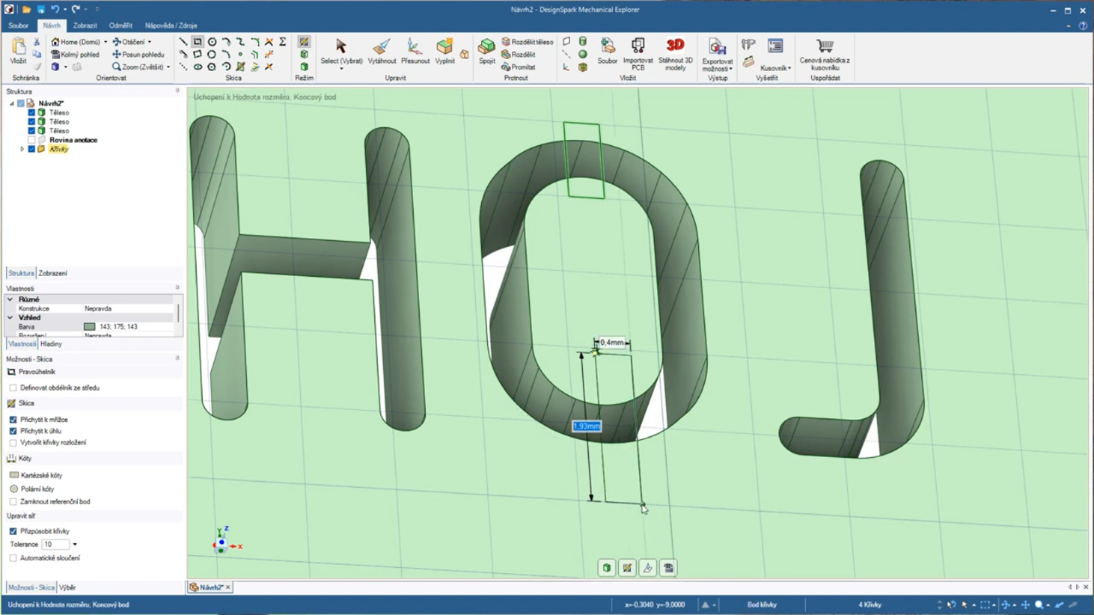Click the 1.93mm dimension input
1094x615 pixels.
pos(586,426)
